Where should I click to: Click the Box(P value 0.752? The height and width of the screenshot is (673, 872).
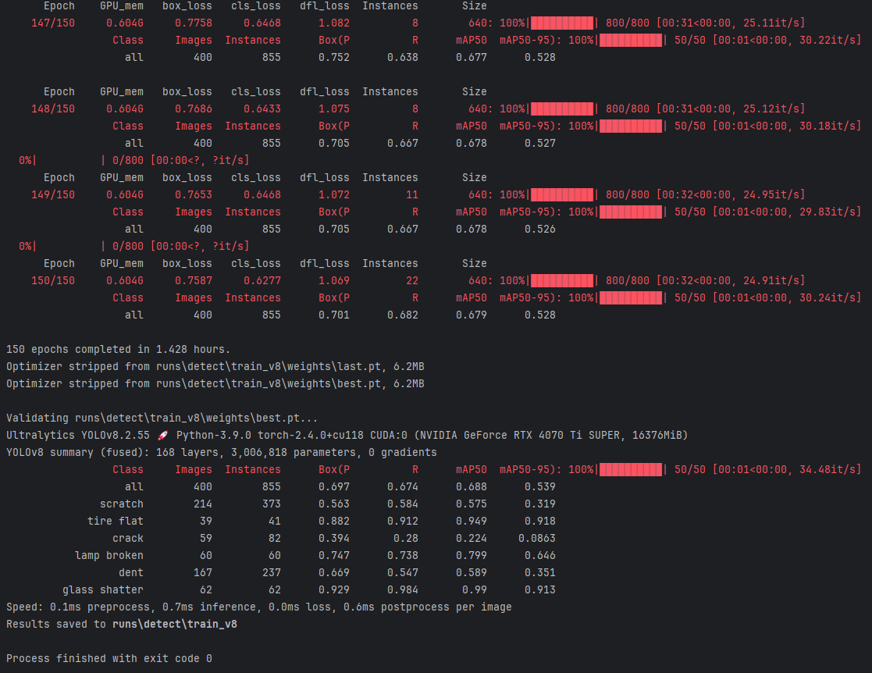tap(333, 57)
